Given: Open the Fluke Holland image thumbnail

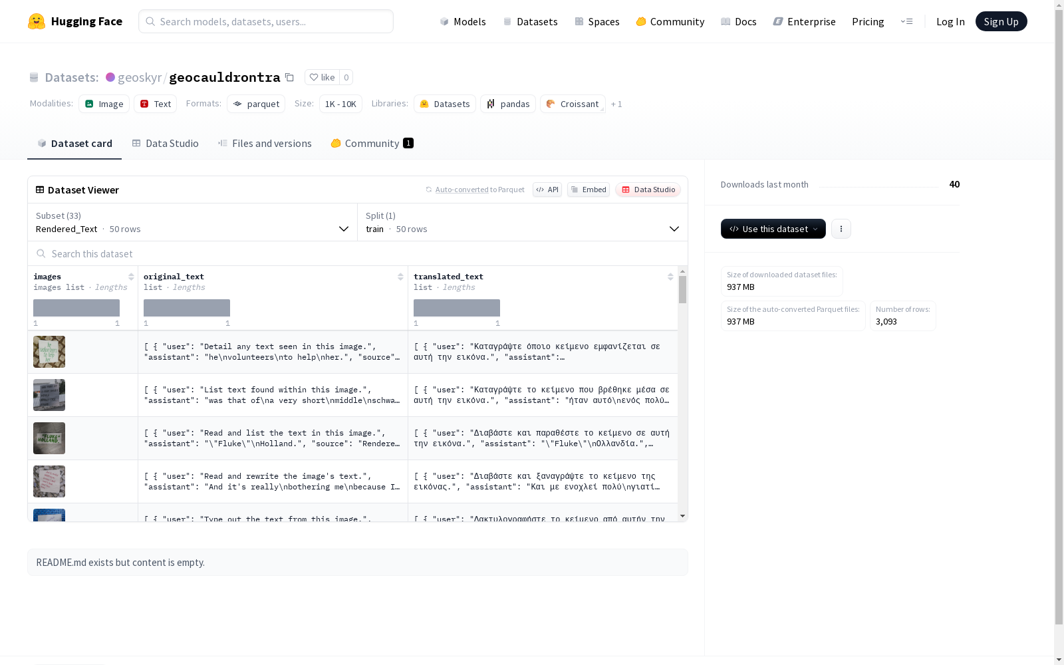Looking at the screenshot, I should (x=49, y=438).
